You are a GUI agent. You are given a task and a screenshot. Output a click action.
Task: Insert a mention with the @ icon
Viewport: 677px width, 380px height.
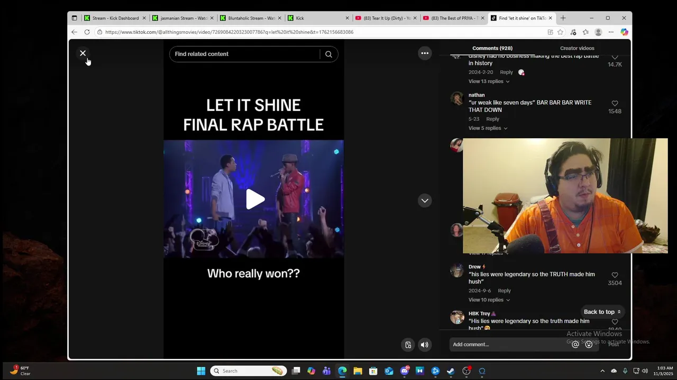pos(575,345)
